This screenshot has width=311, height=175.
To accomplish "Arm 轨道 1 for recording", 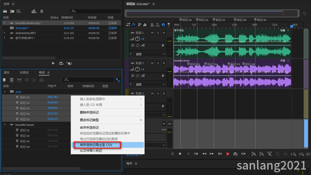I will (x=164, y=33).
